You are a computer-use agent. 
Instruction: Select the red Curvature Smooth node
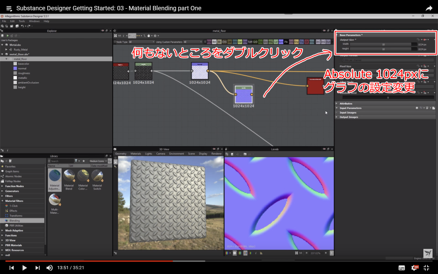pyautogui.click(x=315, y=86)
